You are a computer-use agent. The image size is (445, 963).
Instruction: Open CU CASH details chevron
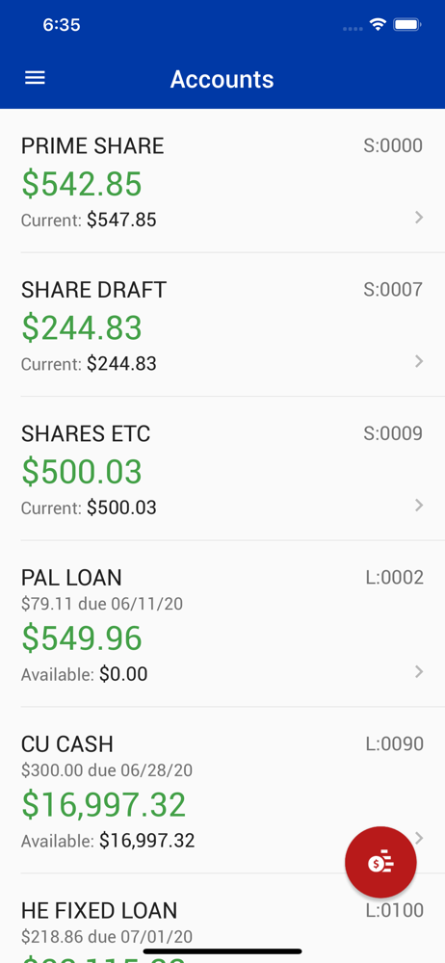pos(419,838)
